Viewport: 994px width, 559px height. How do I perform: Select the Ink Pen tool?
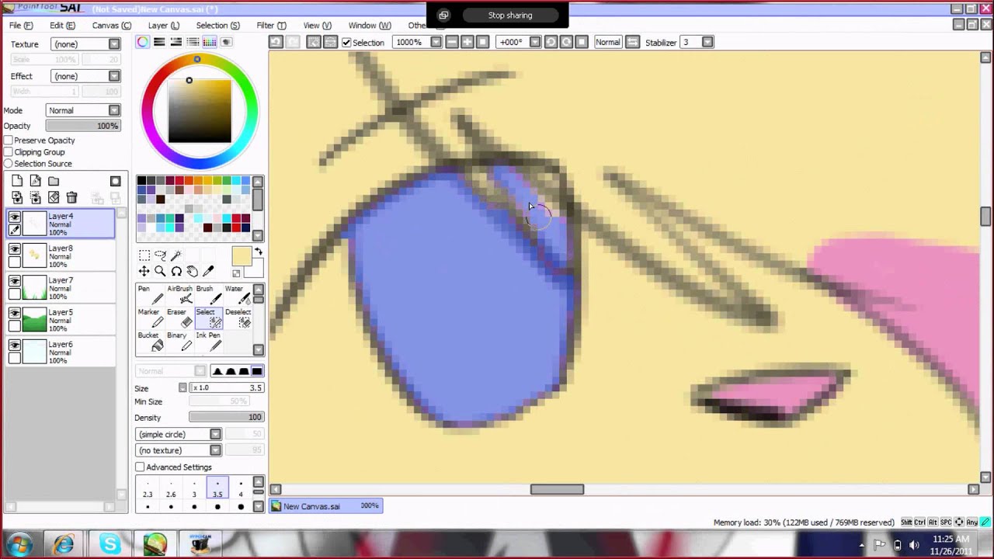[x=208, y=342]
